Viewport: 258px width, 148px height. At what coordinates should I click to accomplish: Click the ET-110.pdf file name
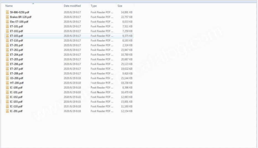pos(16,40)
